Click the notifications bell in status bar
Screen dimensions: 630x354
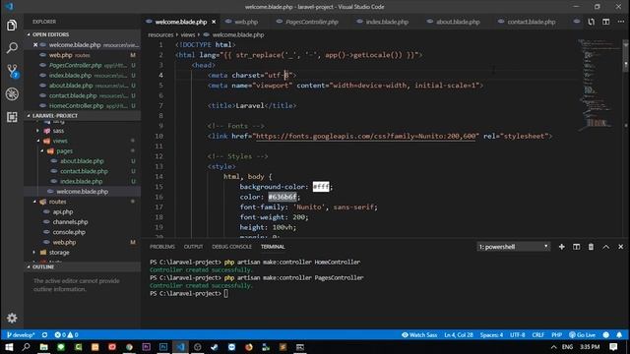click(619, 334)
